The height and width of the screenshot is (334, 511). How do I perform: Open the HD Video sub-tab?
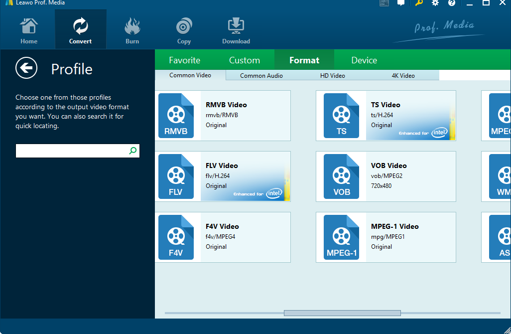332,76
